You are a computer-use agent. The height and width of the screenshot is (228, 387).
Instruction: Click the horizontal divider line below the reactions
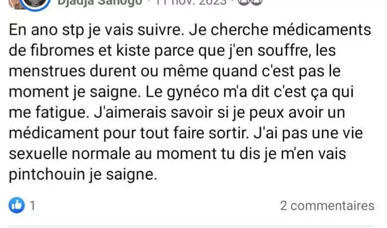[x=192, y=226]
